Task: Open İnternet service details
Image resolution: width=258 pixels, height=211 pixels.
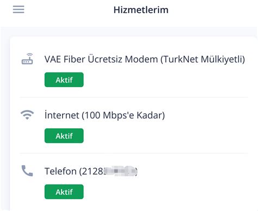Action: 105,115
